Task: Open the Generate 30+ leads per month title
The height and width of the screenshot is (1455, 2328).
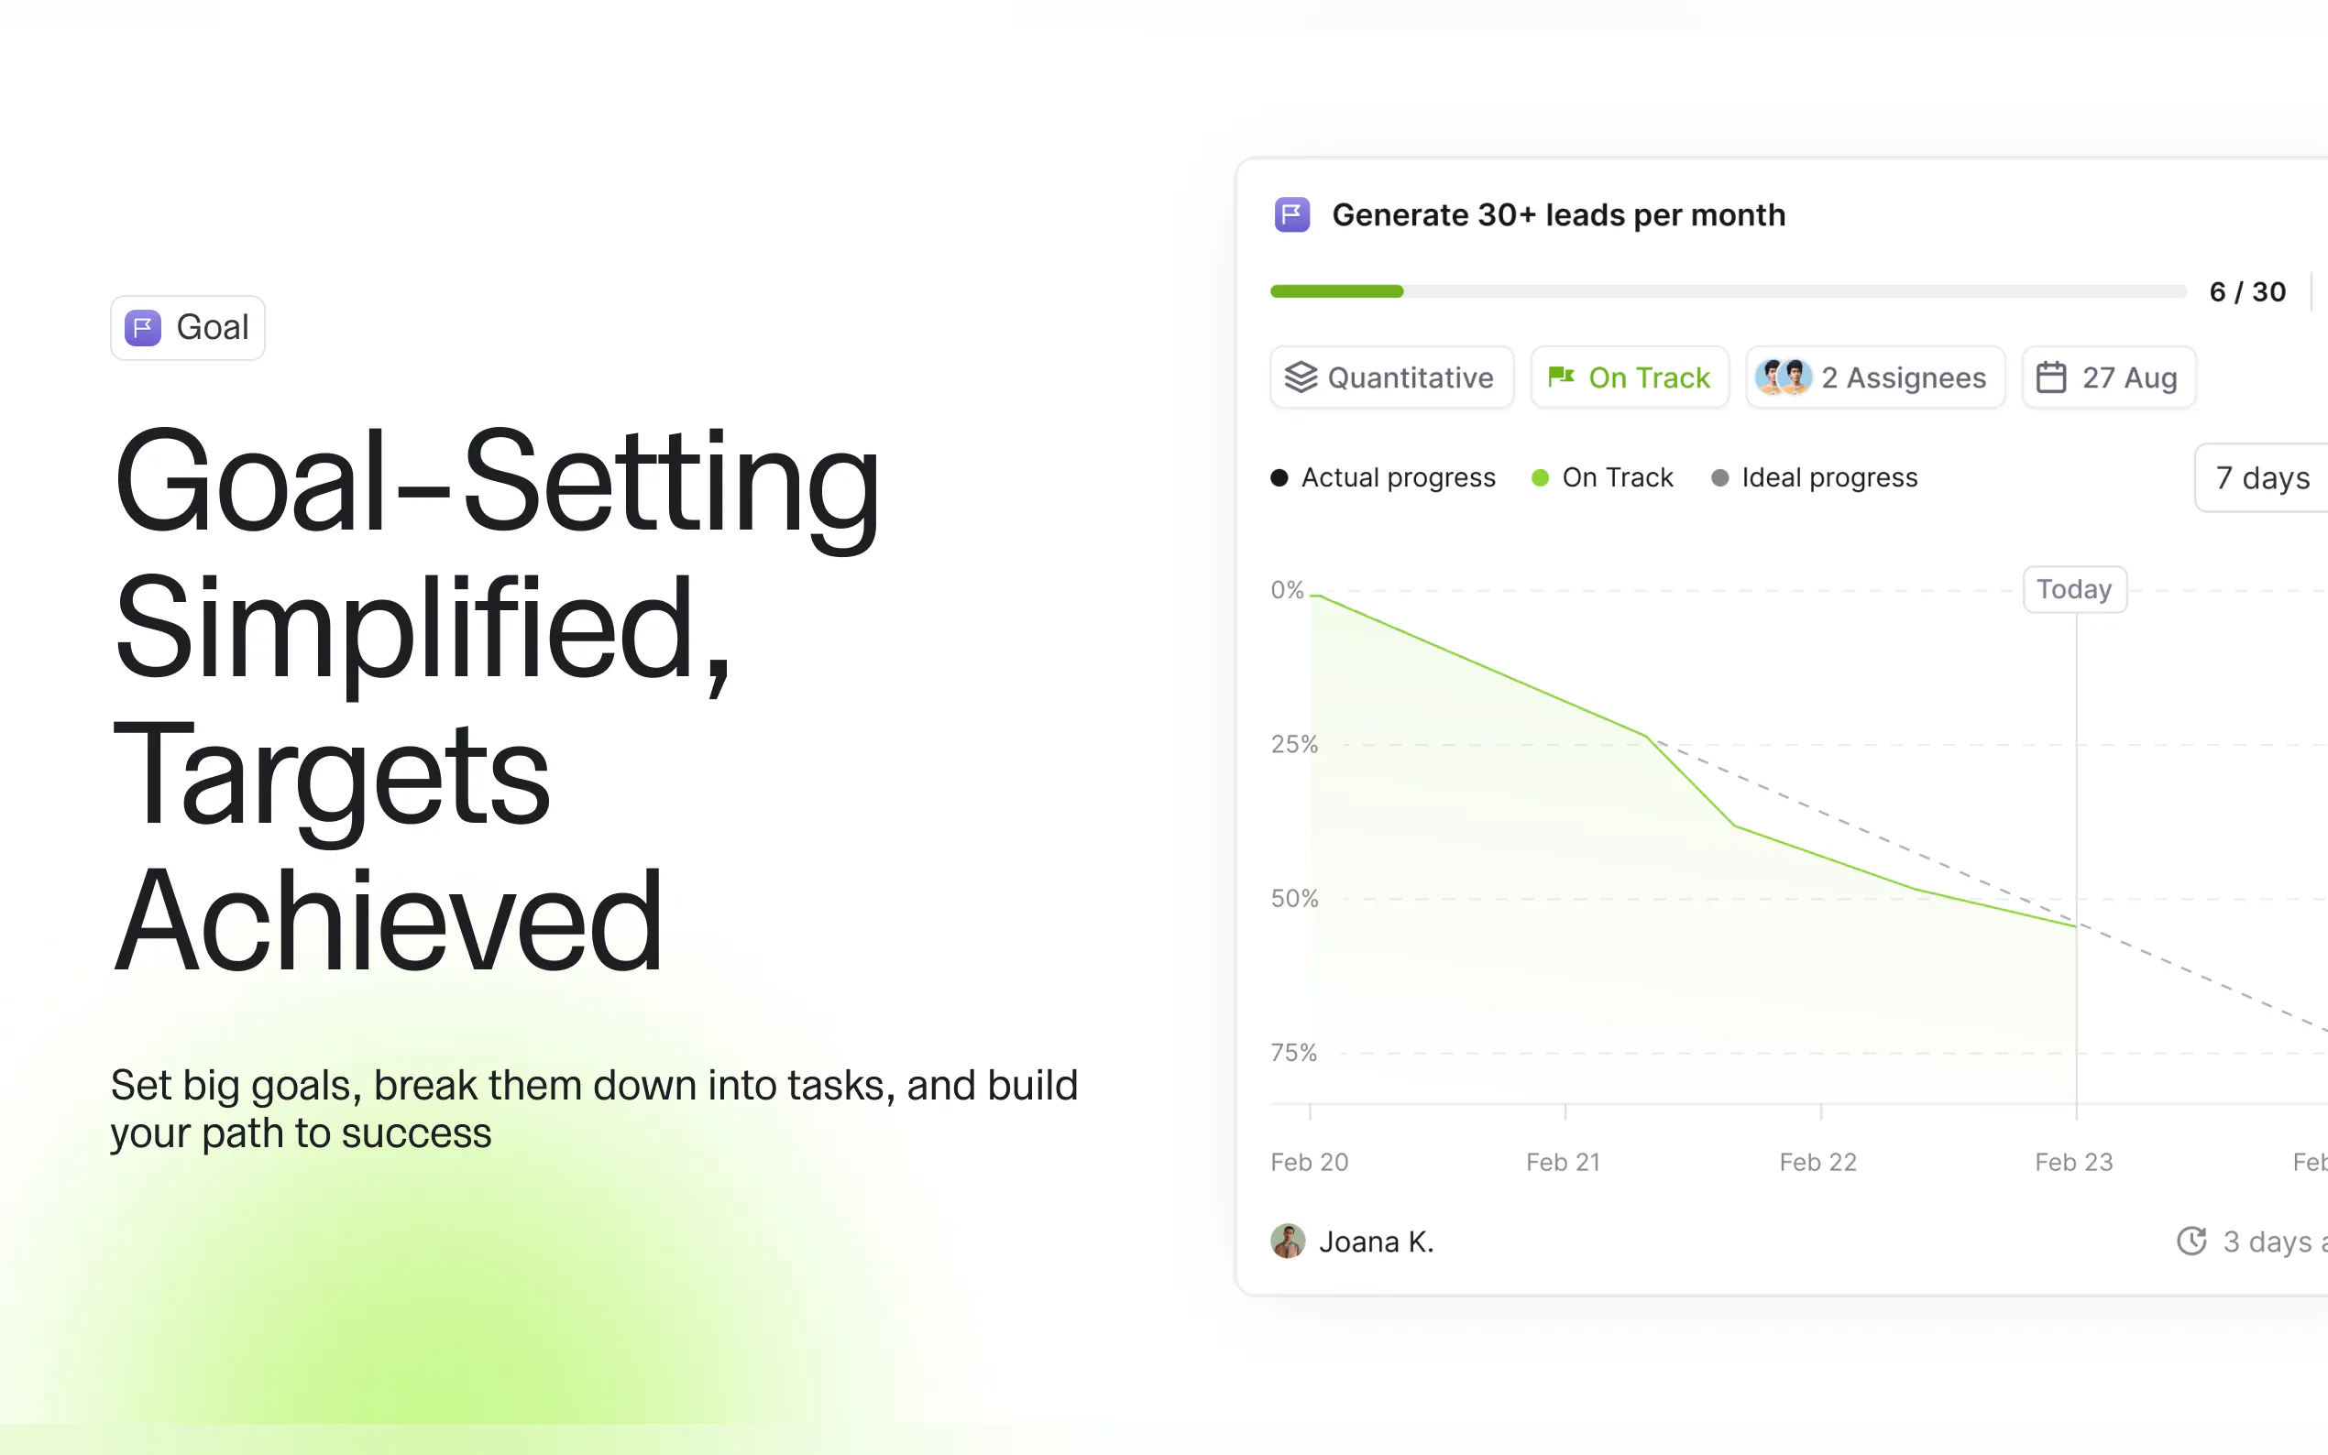Action: 1558,214
